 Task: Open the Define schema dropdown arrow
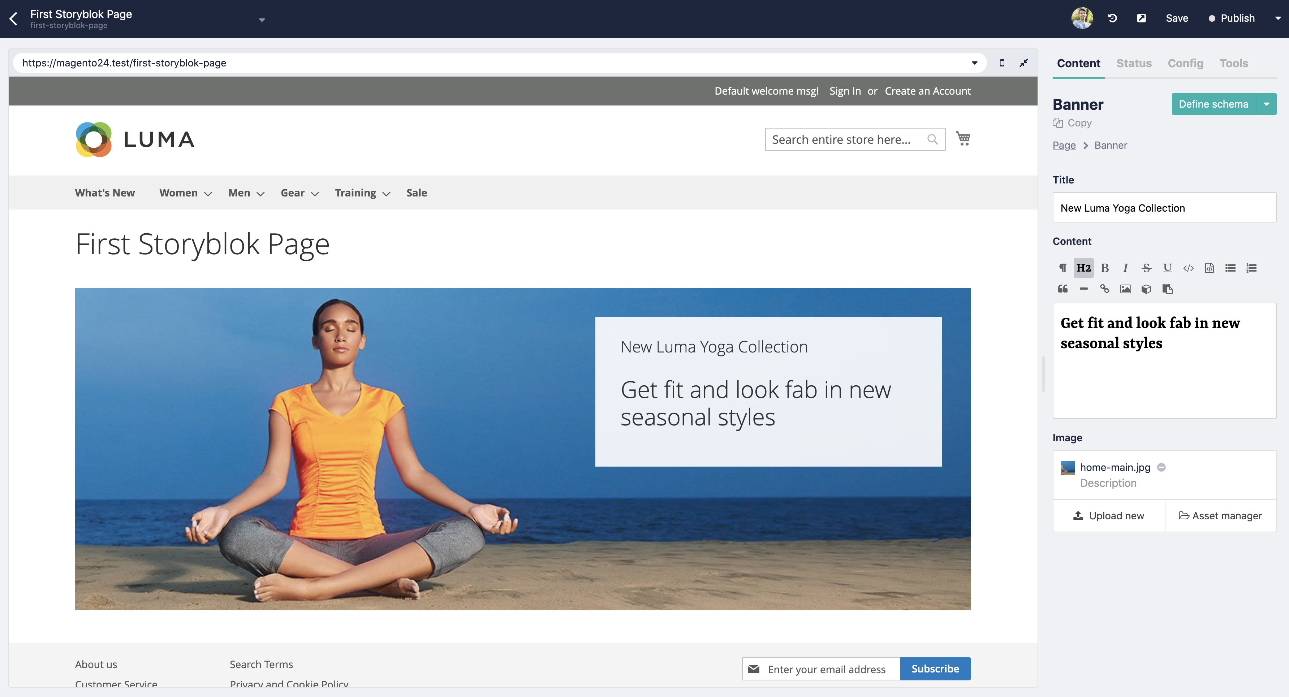coord(1267,104)
